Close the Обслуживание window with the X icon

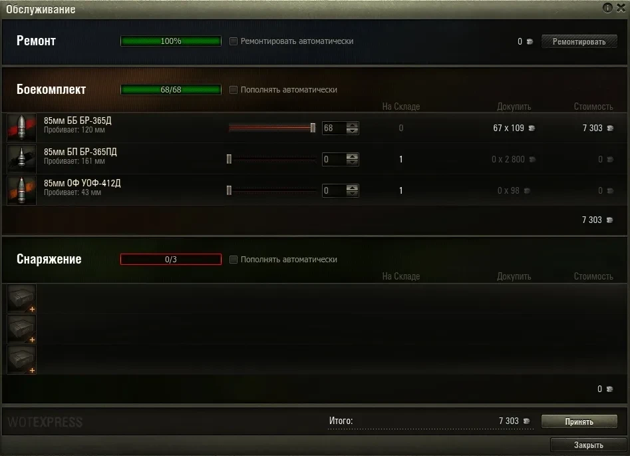coord(621,7)
